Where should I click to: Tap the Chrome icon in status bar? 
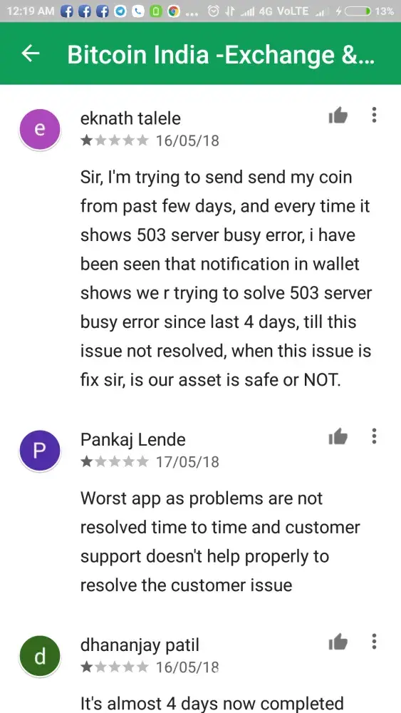pyautogui.click(x=174, y=11)
